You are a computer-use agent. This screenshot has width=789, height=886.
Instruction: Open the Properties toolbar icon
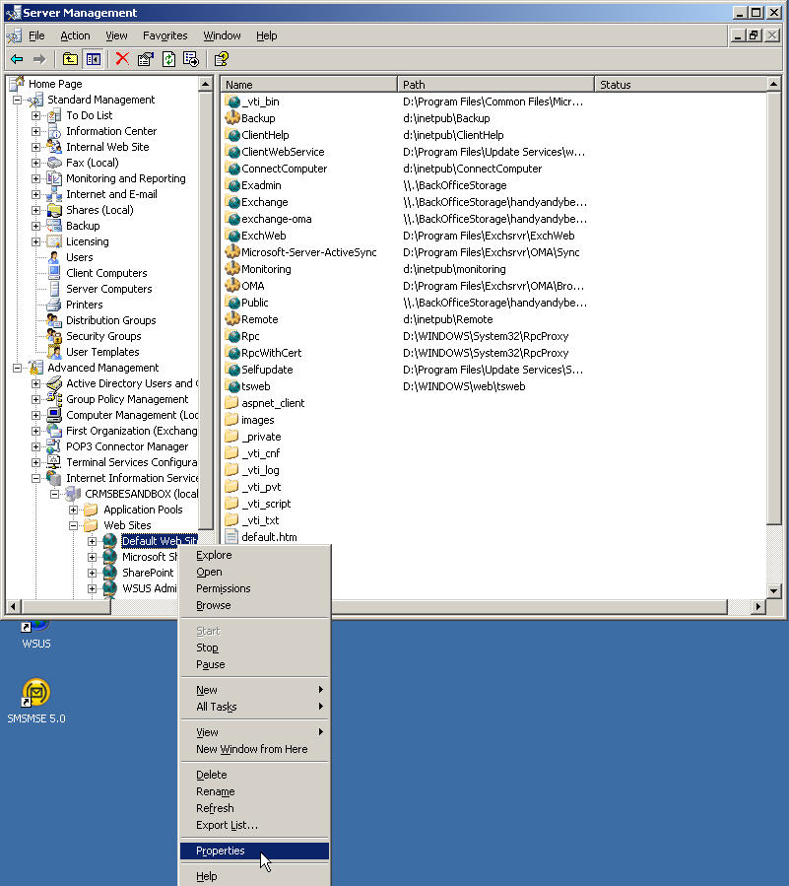[x=145, y=59]
